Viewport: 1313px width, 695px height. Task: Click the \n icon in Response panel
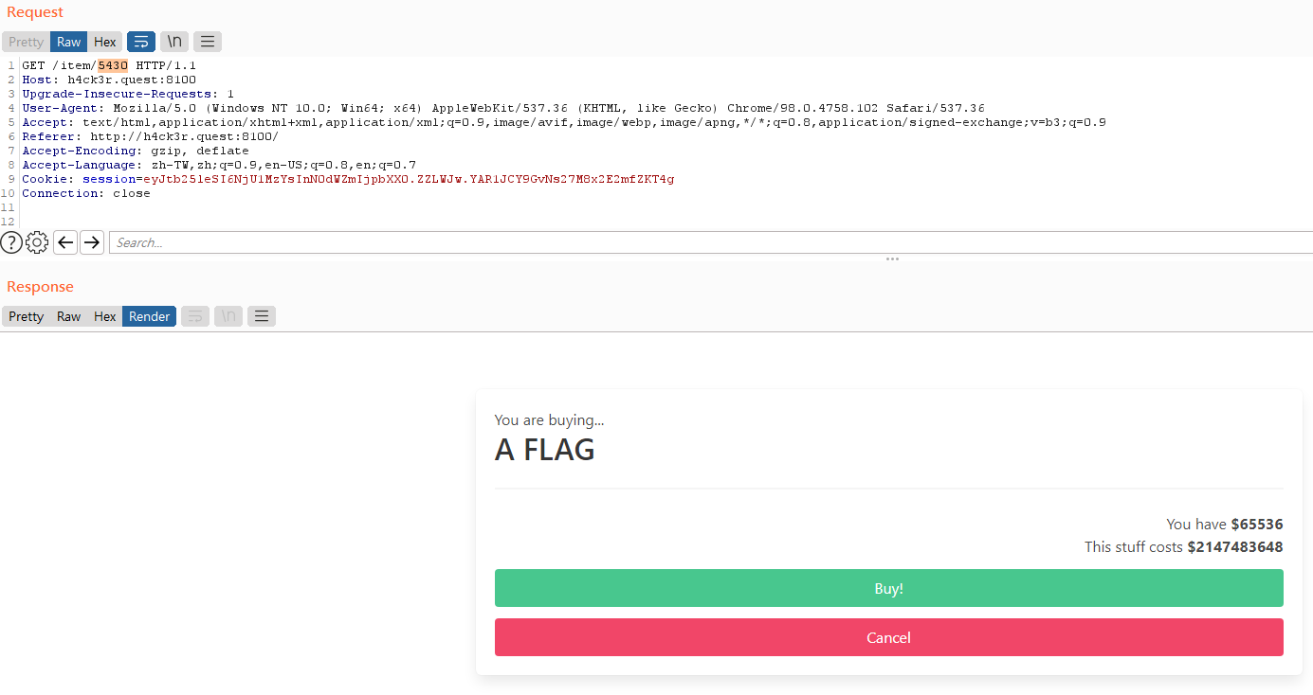click(x=228, y=316)
